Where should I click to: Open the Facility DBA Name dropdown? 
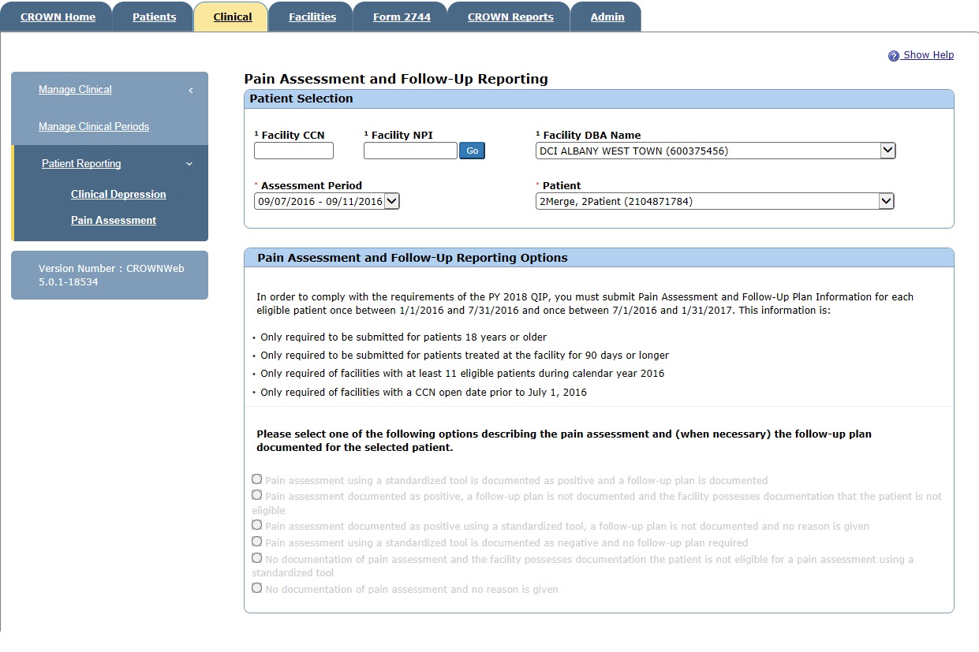tap(716, 151)
